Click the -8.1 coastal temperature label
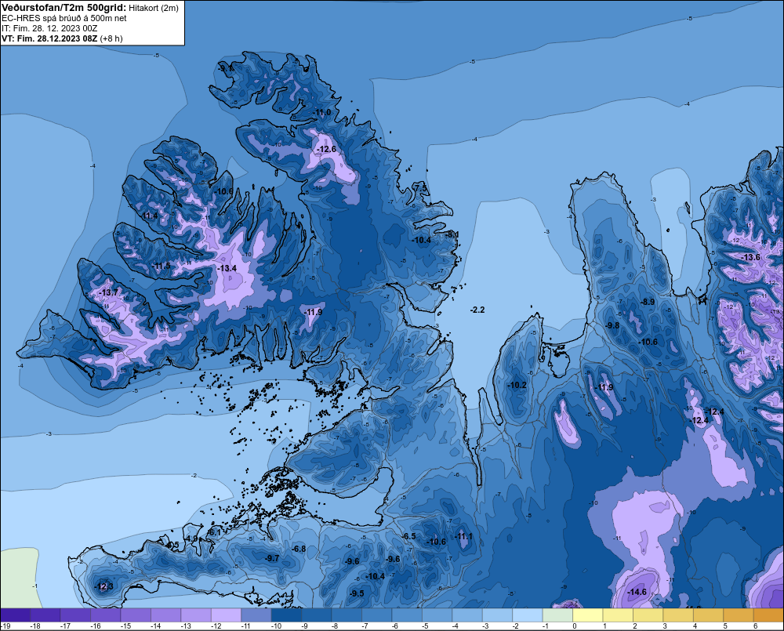Screen dimensions: 784x631 coord(452,234)
